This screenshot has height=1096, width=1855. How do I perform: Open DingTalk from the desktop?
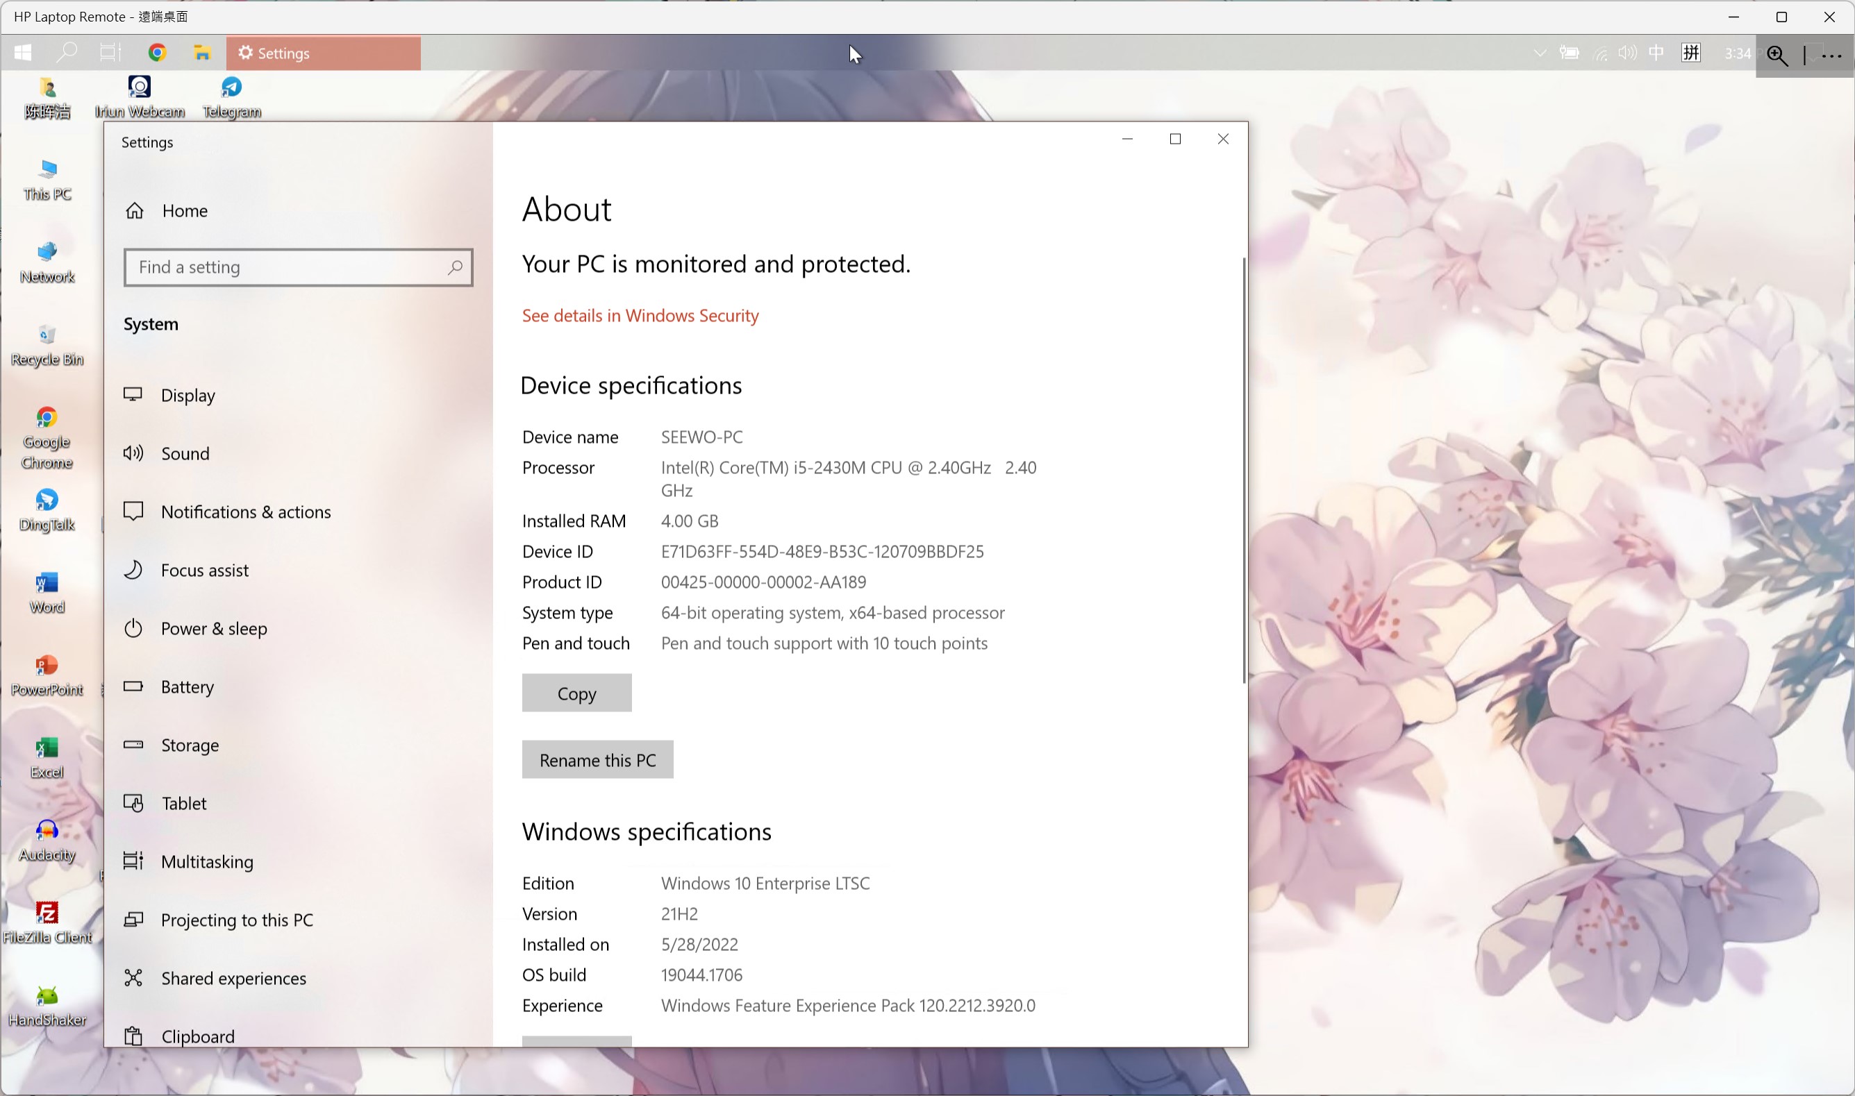pyautogui.click(x=47, y=511)
